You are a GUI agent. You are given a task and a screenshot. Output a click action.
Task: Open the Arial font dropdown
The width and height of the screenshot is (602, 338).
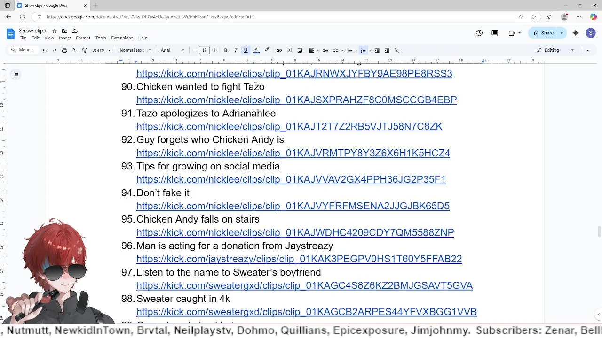click(x=173, y=50)
